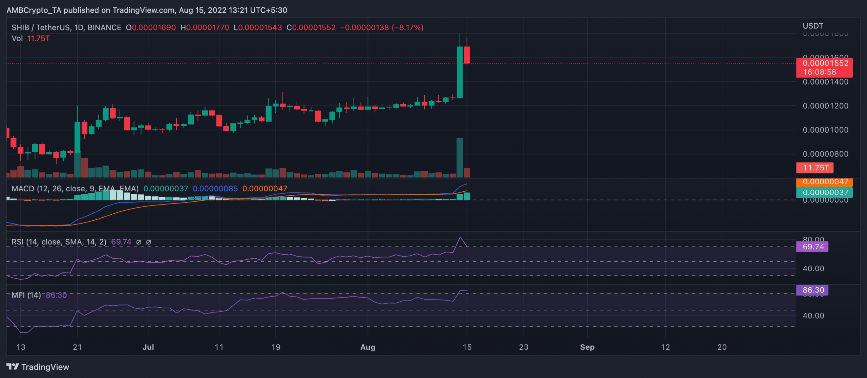Click the RSI (14, close, SMA, 14, 2) legend

point(59,242)
